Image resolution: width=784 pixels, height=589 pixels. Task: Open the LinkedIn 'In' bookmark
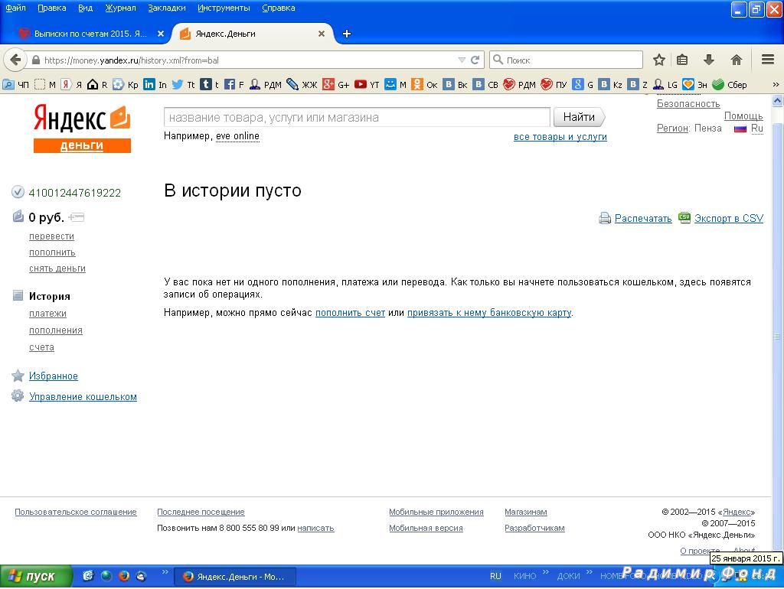[x=155, y=84]
